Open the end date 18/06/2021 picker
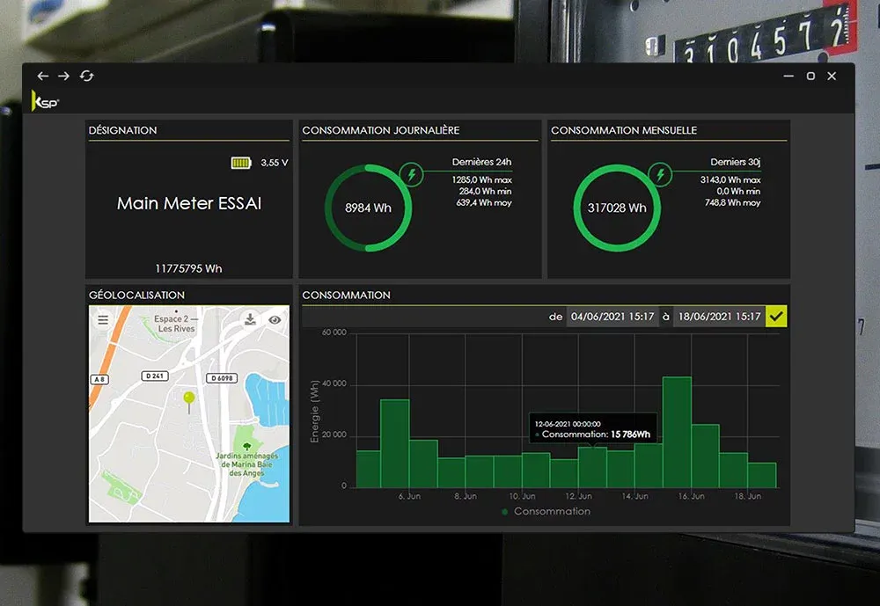This screenshot has width=880, height=606. [x=718, y=317]
